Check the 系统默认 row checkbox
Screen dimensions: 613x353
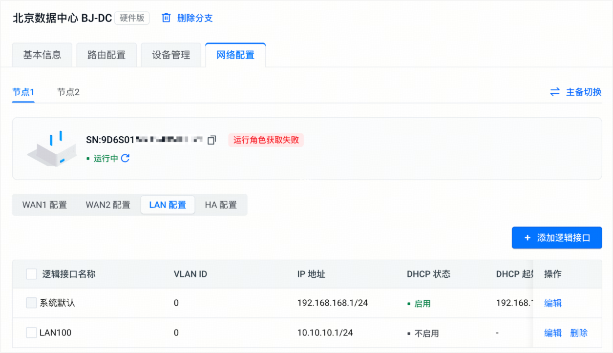(31, 303)
